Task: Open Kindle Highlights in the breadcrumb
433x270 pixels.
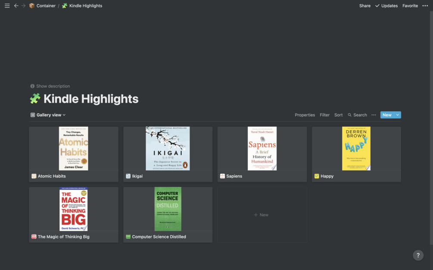Action: click(86, 6)
